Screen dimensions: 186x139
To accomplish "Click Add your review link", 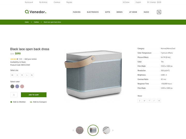I will tap(30, 59).
